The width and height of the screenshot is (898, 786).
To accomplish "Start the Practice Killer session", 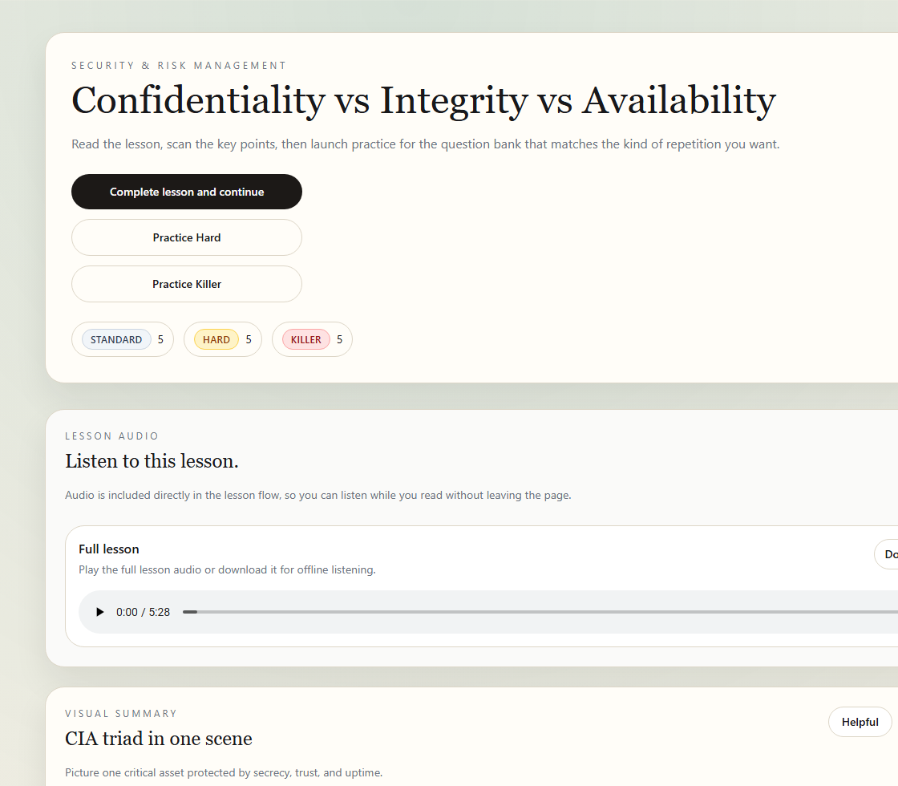I will pos(187,284).
